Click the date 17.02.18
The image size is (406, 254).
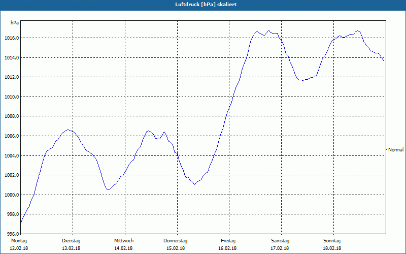click(280, 248)
